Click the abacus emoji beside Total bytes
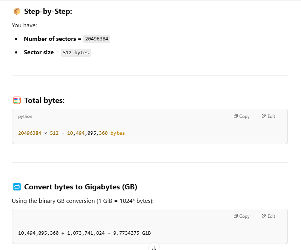 (x=17, y=100)
